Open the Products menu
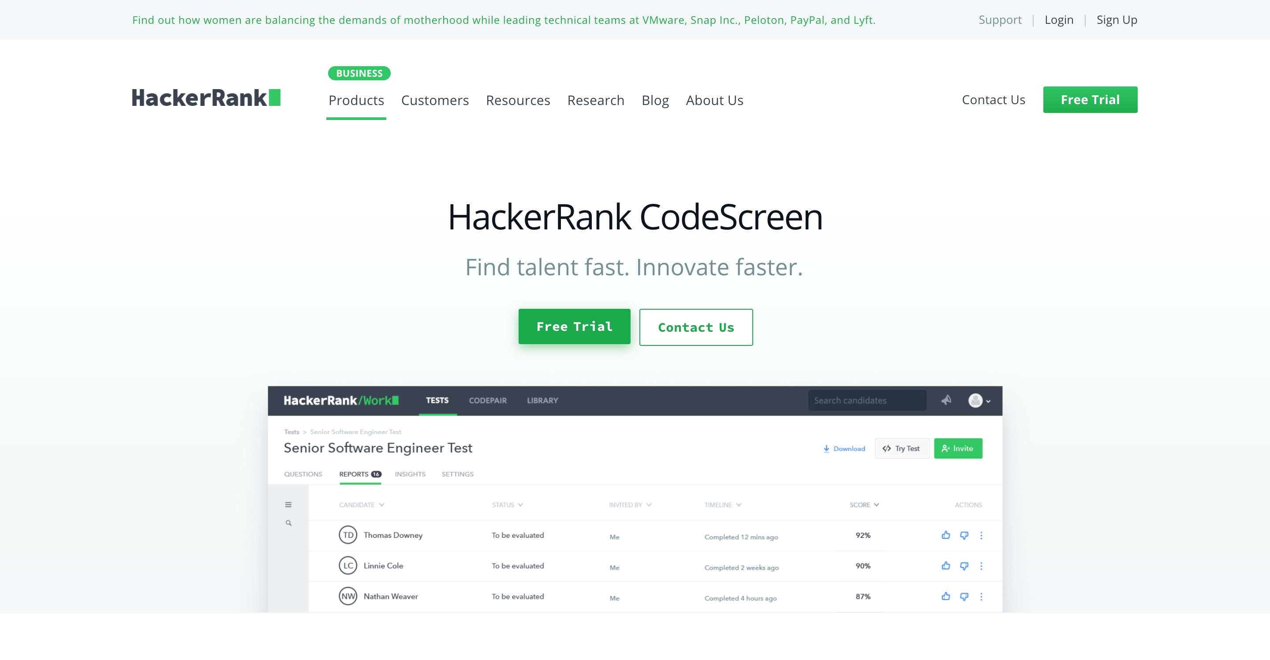The height and width of the screenshot is (660, 1270). [x=356, y=100]
